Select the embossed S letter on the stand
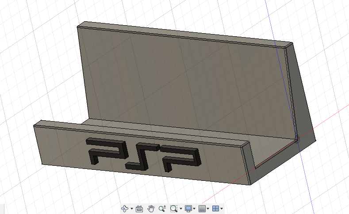The height and width of the screenshot is (214, 349). point(140,156)
